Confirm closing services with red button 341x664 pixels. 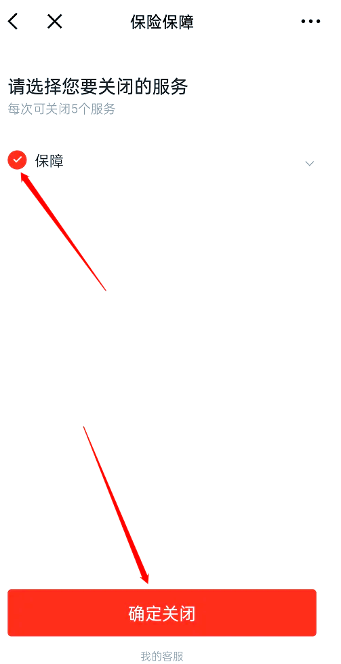[x=162, y=613]
